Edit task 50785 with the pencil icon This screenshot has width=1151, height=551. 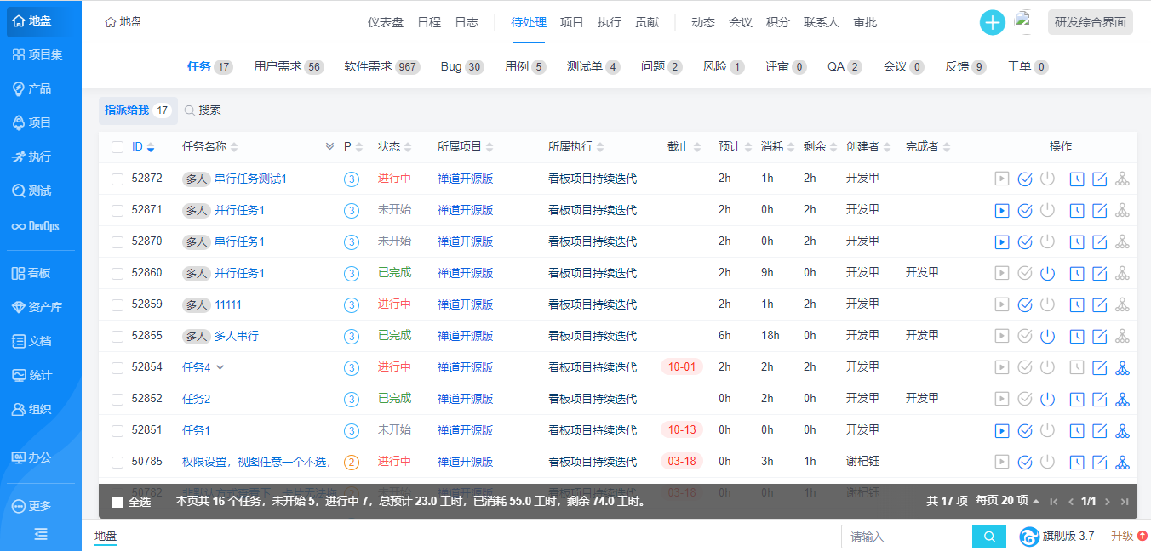[x=1100, y=462]
